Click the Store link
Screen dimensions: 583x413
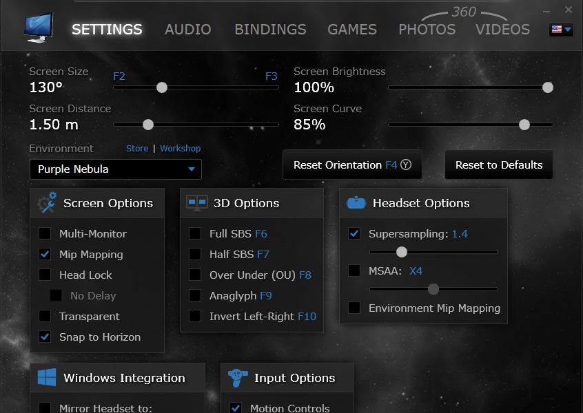tap(137, 148)
